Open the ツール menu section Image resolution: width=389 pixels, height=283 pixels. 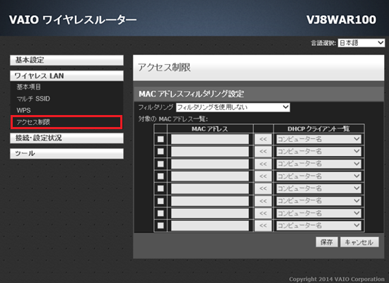(66, 154)
